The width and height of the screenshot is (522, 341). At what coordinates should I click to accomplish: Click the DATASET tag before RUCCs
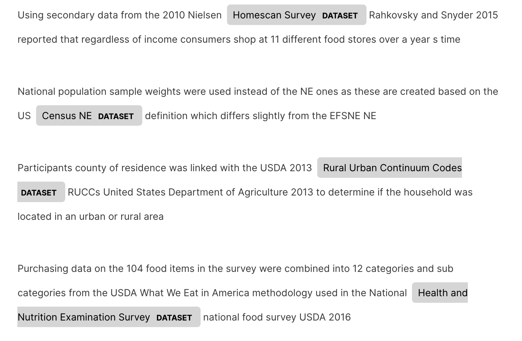click(x=39, y=193)
